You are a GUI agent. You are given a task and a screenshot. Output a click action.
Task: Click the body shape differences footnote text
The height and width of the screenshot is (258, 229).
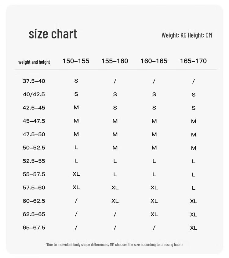coord(114,245)
